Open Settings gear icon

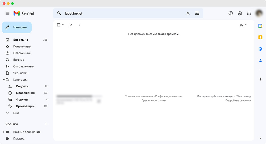coord(240,13)
